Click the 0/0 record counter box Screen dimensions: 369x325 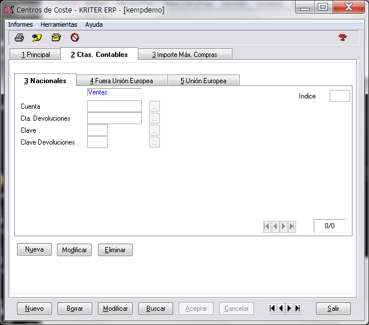(x=330, y=226)
